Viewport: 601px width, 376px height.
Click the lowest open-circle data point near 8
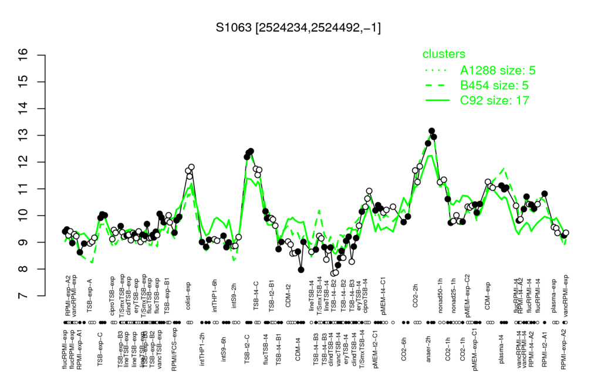pos(333,274)
